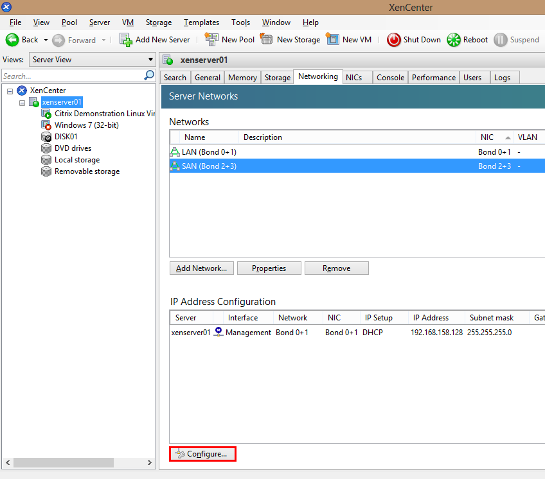Collapse the XenCenter tree node
Screen dimensions: 545x479
pos(10,91)
